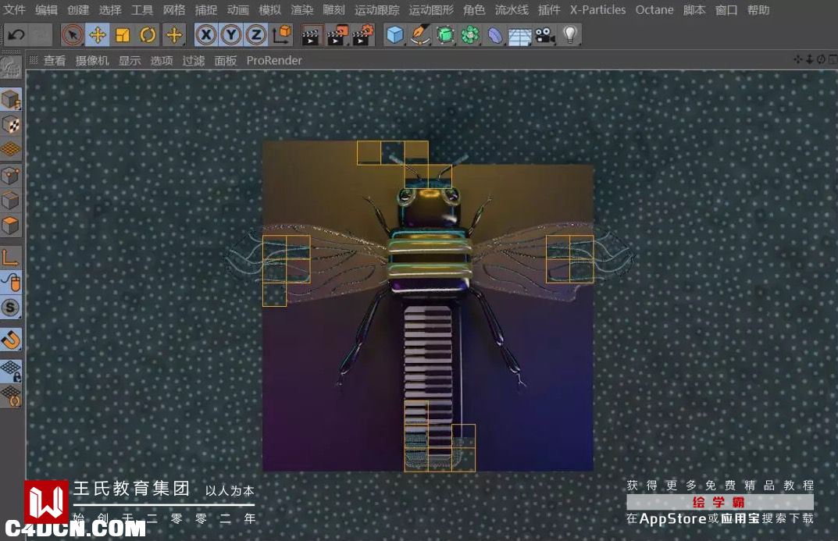
Task: Select the Move tool
Action: point(98,35)
